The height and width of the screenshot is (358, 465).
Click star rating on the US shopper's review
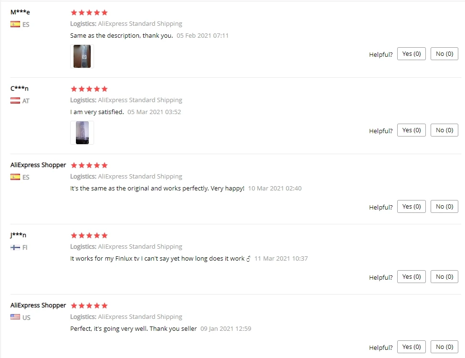tap(89, 305)
